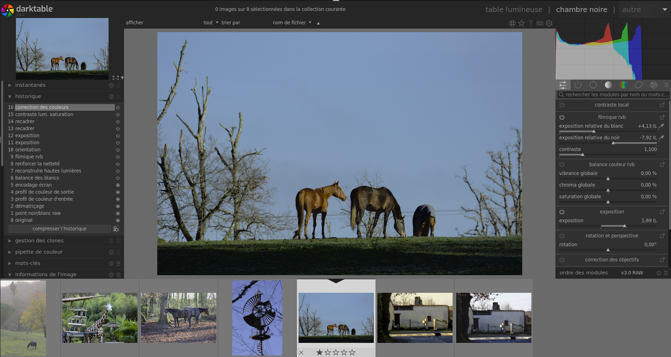
Task: Rate the image one star
Action: point(319,352)
